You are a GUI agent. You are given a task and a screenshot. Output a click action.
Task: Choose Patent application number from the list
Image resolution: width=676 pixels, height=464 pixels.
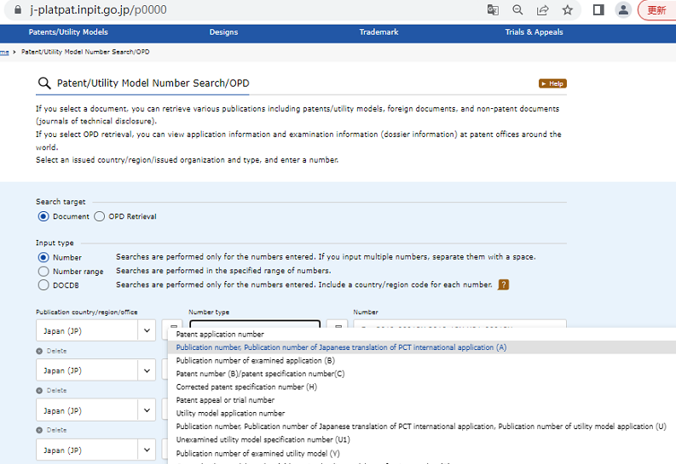click(x=220, y=335)
